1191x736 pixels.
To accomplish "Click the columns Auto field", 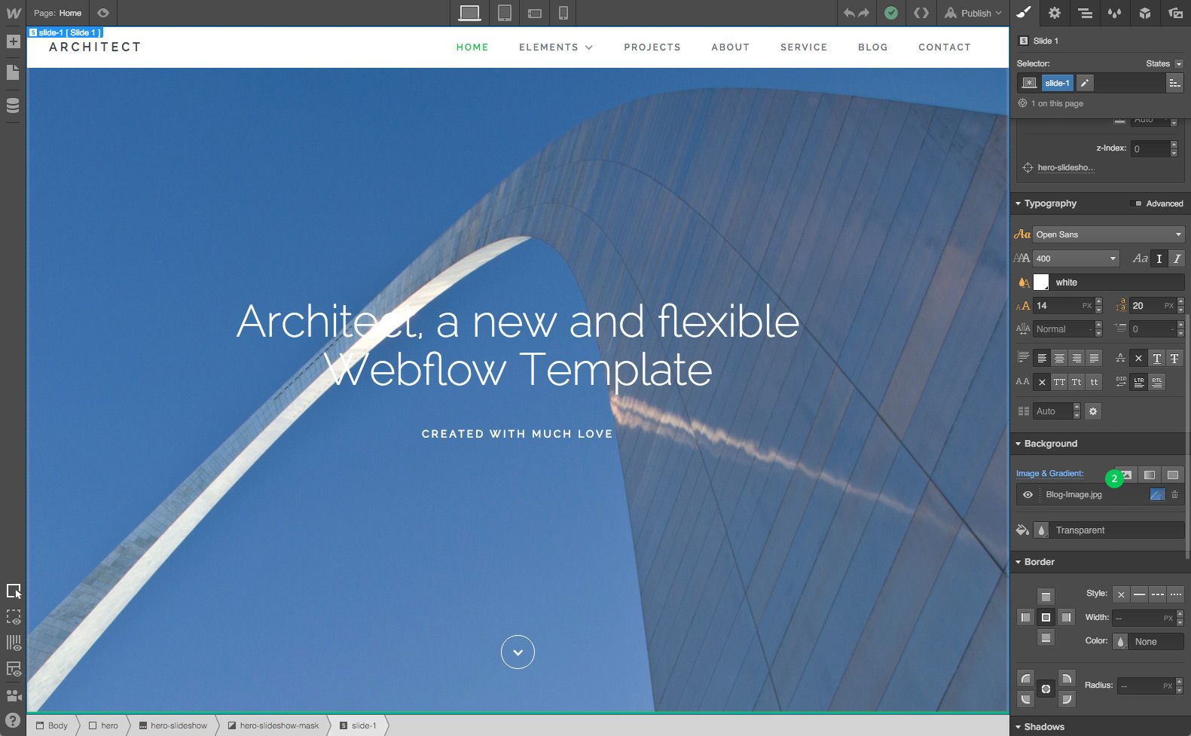I will pos(1052,411).
